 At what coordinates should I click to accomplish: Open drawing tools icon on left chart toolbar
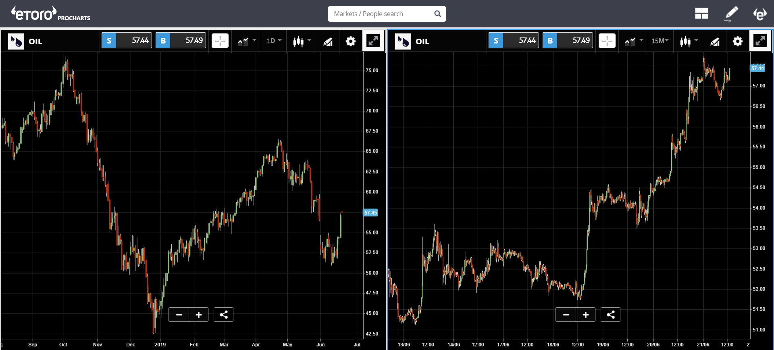328,41
